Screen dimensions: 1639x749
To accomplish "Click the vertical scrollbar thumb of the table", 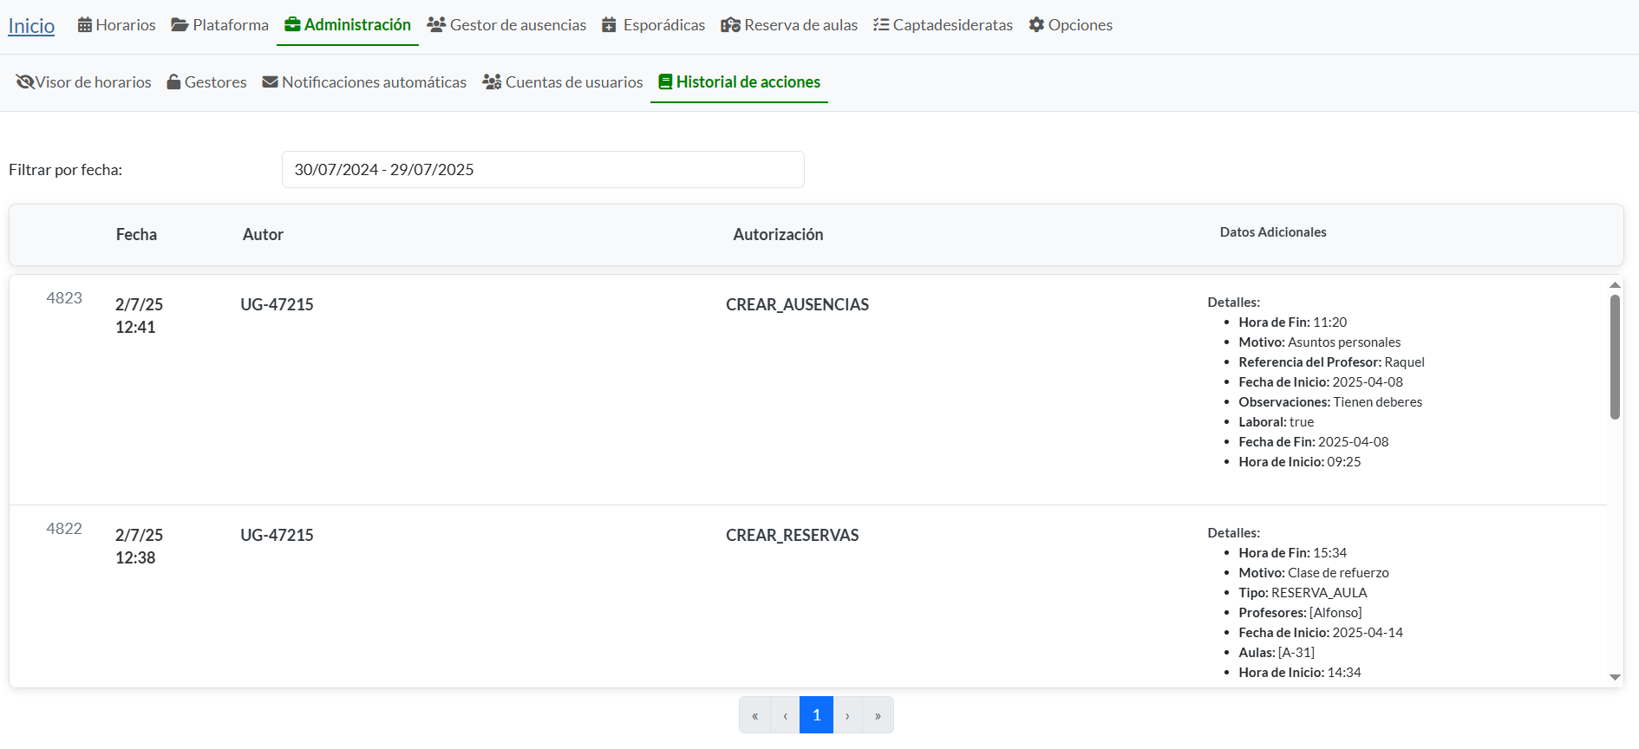I will click(x=1615, y=357).
